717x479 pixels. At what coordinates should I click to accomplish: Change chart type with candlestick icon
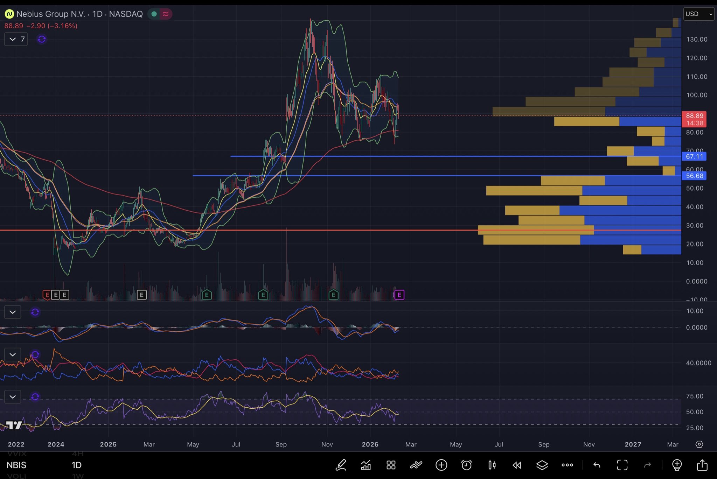point(492,465)
